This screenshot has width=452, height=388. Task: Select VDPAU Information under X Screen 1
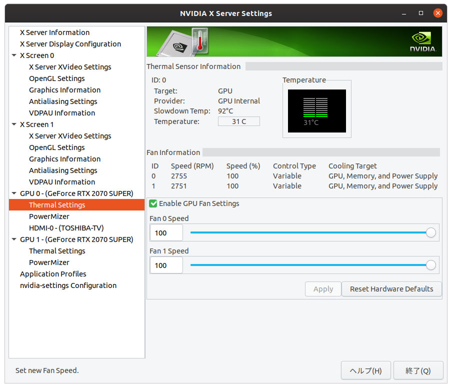coord(62,182)
